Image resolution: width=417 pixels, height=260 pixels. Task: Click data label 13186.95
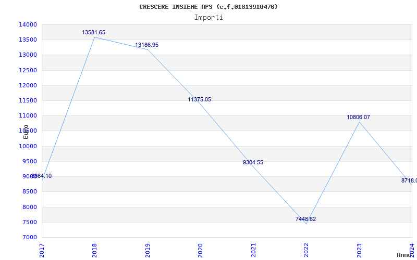pos(147,45)
